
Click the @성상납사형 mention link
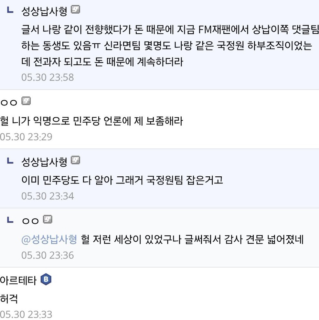[49, 240]
